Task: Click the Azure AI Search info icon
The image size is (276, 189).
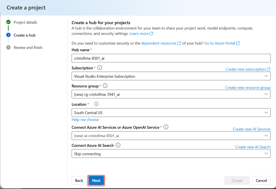Action: click(118, 145)
